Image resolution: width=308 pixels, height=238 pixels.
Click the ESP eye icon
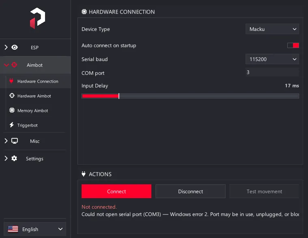[15, 47]
